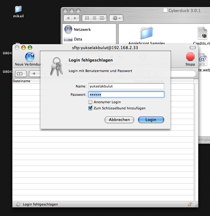Screen dimensions: 210x216
Task: Open the Finder gear action dropdown
Action: pyautogui.click(x=117, y=18)
